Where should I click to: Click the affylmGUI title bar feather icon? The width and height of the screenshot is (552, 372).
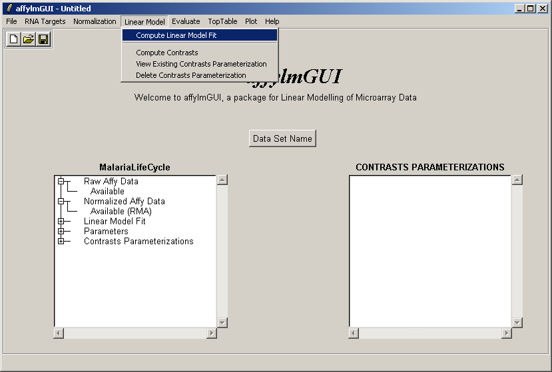pyautogui.click(x=9, y=9)
